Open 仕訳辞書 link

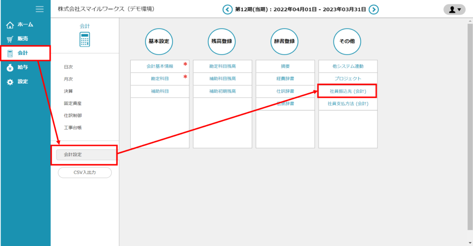(285, 91)
